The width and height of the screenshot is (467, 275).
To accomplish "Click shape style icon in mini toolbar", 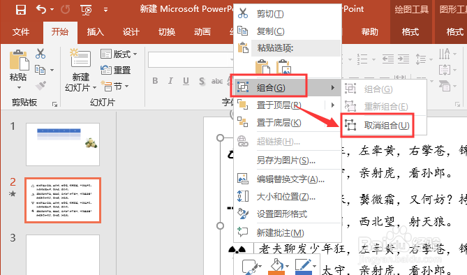I will click(x=250, y=267).
